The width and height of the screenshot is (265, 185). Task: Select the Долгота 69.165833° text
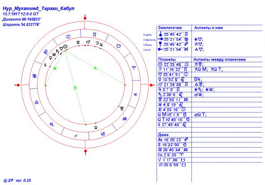[22, 19]
